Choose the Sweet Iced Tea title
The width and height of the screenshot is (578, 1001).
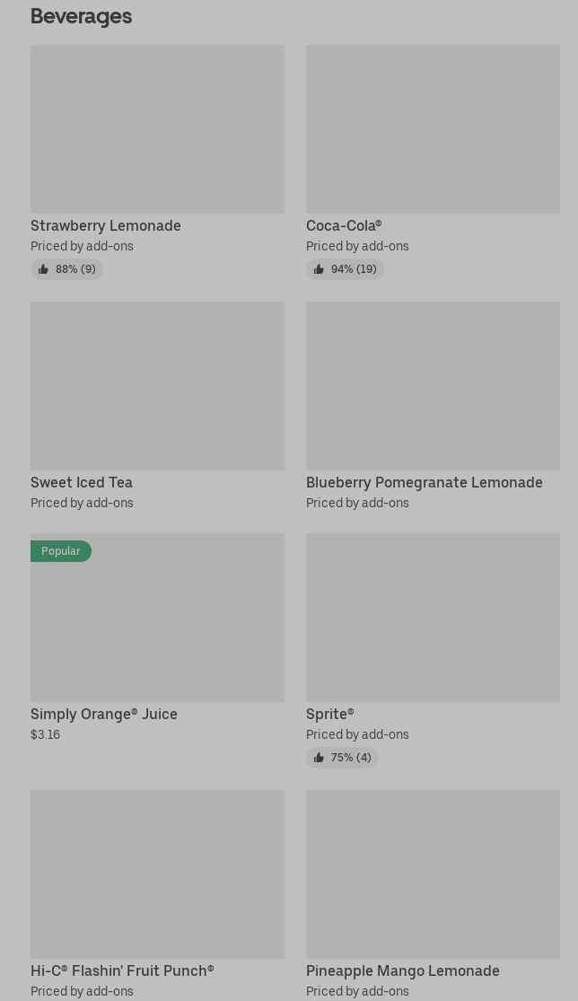(82, 483)
